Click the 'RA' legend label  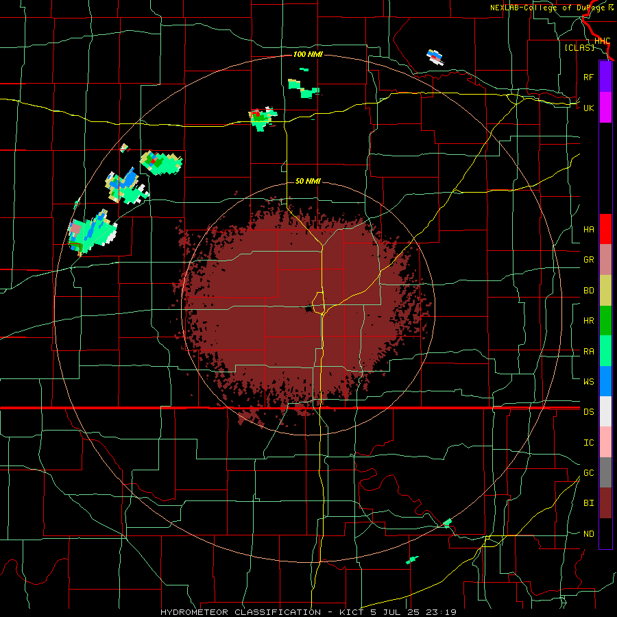click(x=588, y=352)
